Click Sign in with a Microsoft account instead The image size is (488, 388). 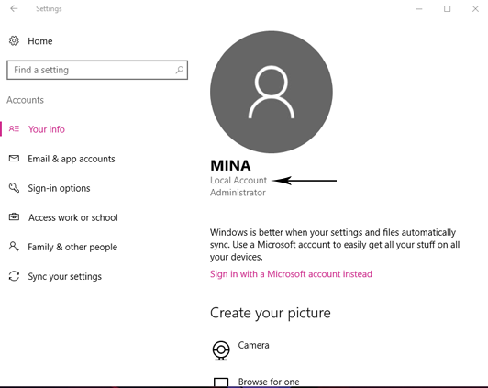(291, 274)
